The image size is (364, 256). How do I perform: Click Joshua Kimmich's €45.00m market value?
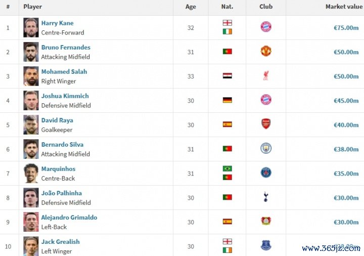pyautogui.click(x=346, y=101)
